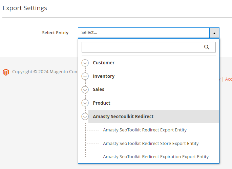The width and height of the screenshot is (232, 169).
Task: Select the Customer entity group
Action: [104, 63]
